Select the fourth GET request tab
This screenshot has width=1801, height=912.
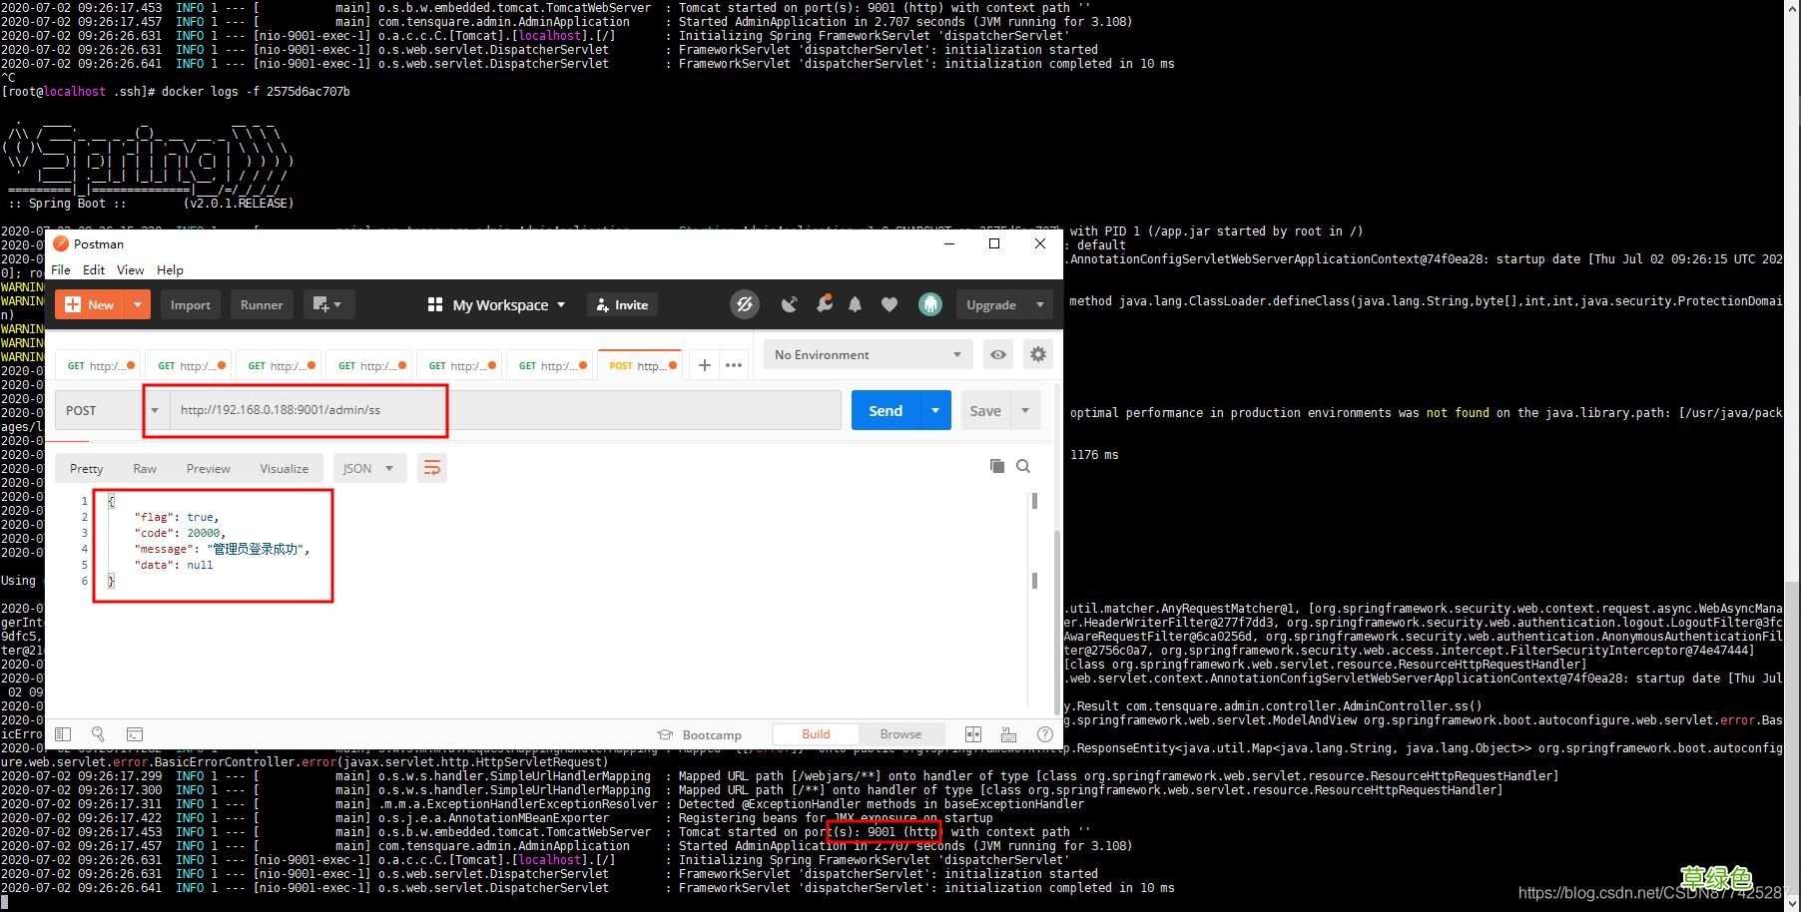point(369,365)
